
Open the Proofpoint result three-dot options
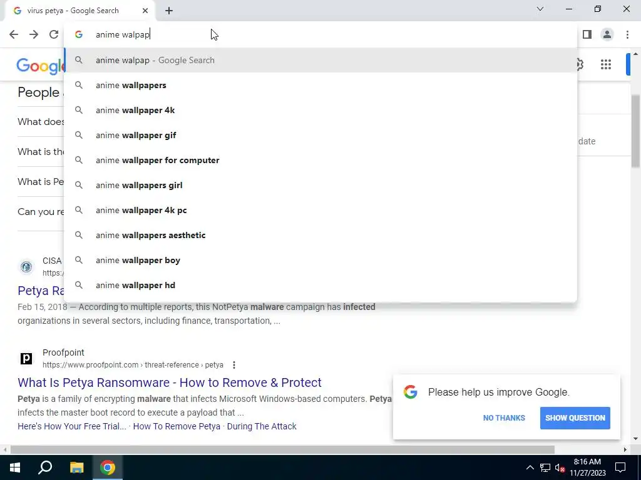(x=234, y=365)
